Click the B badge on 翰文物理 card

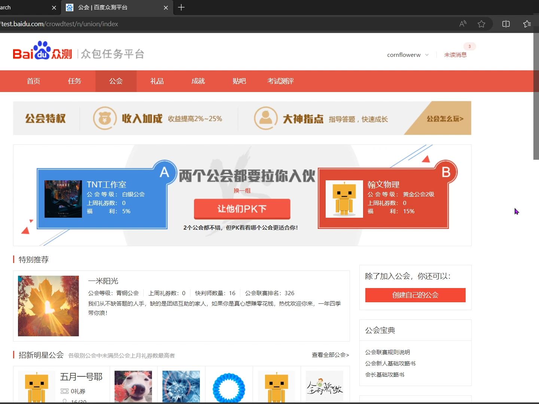click(446, 172)
